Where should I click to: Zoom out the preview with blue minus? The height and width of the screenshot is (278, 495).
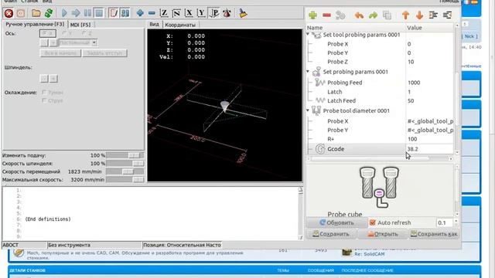(x=152, y=13)
